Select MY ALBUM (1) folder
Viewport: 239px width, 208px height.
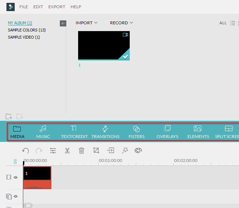(20, 23)
